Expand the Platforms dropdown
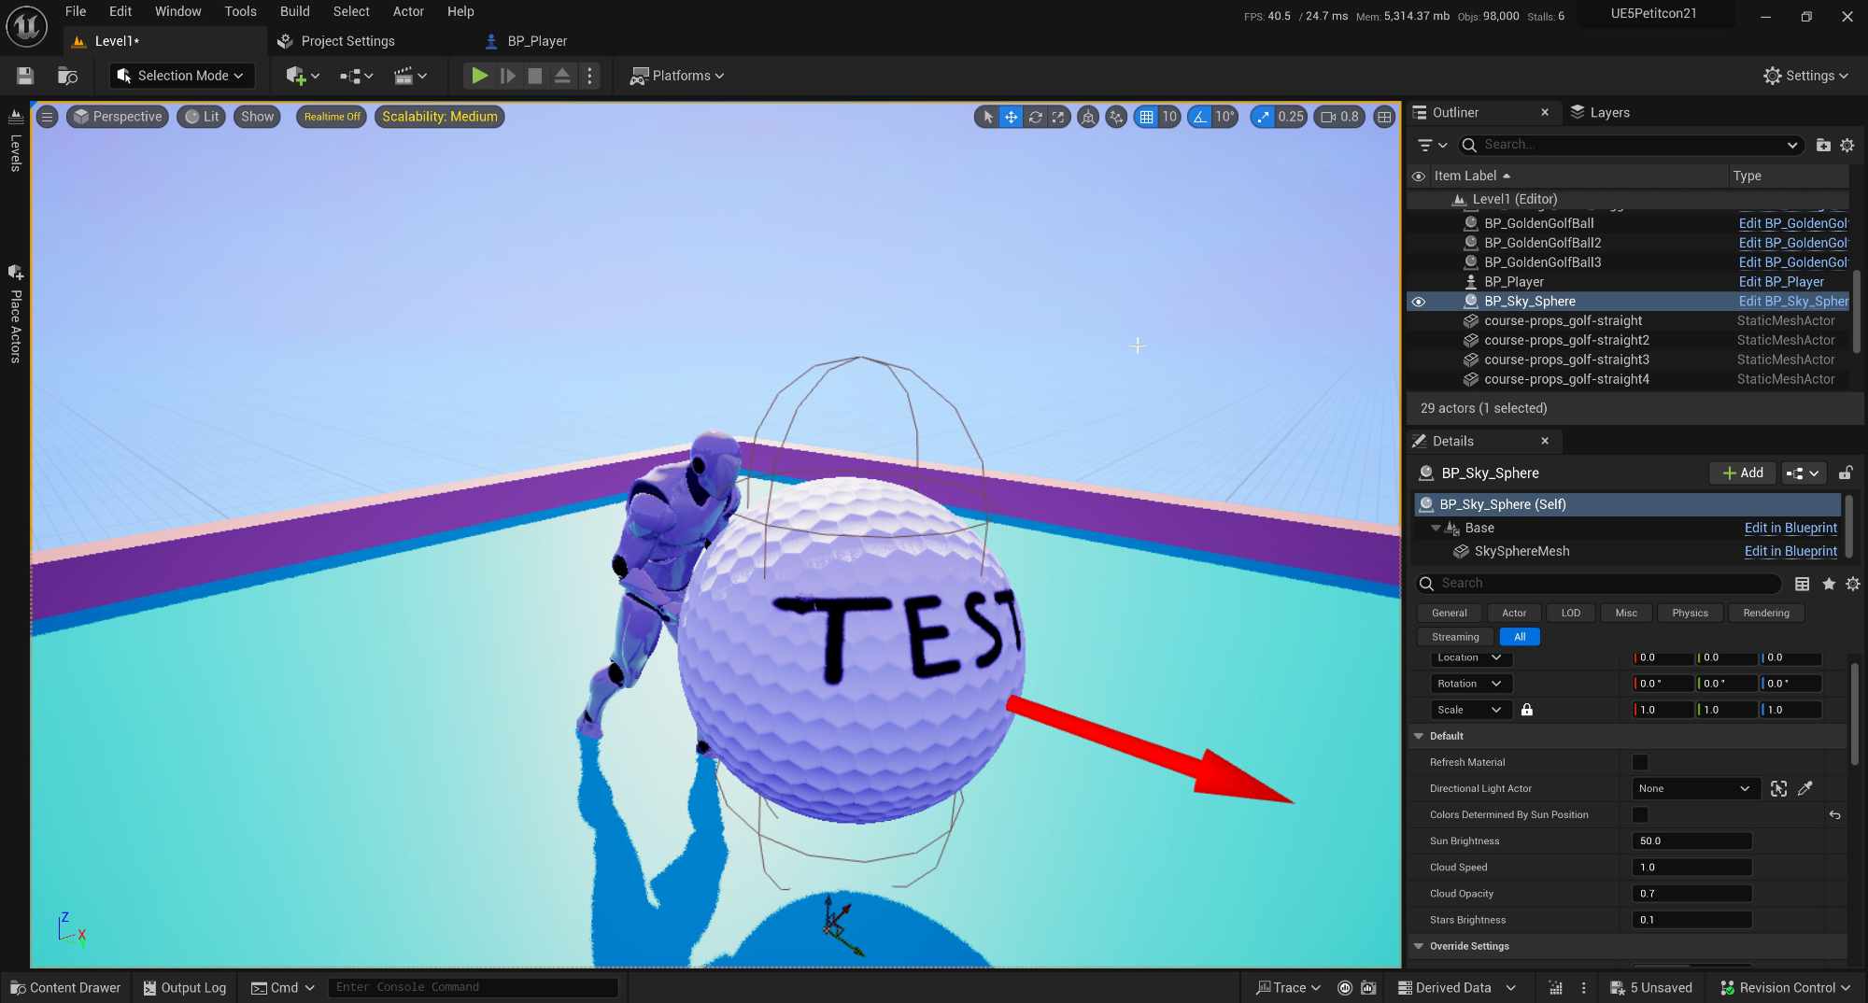Screen dimensions: 1868x1003 (676, 76)
